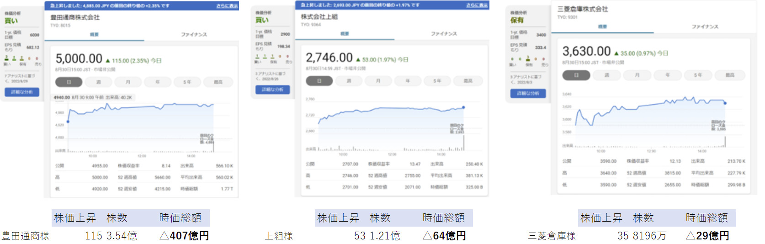Click green up-arrow next to 115.00 change
Image resolution: width=765 pixels, height=244 pixels.
click(108, 61)
